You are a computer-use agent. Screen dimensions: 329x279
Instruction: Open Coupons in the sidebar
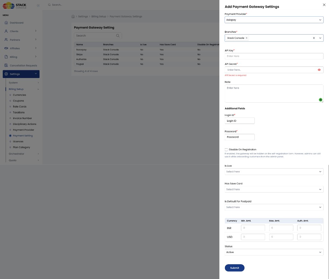[x=18, y=101]
